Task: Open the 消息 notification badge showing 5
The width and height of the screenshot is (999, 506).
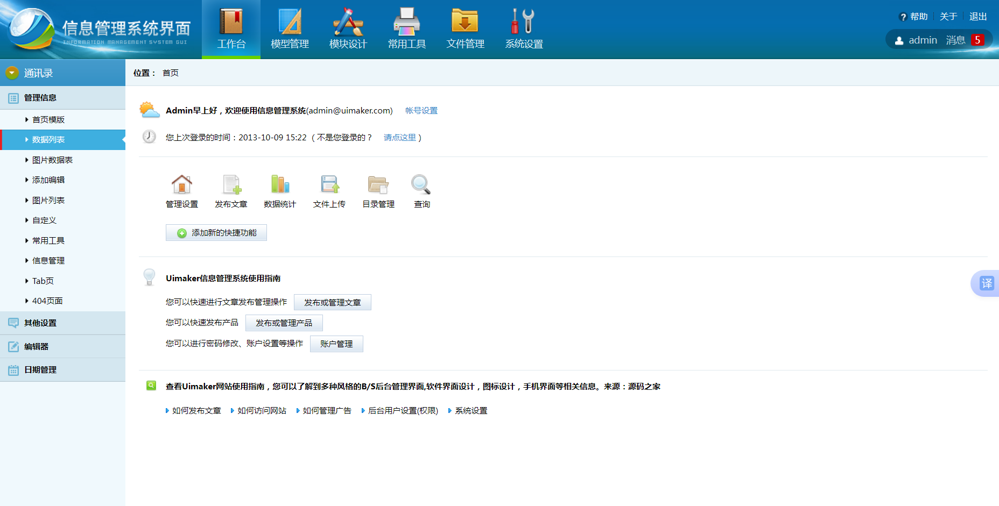Action: click(x=977, y=40)
